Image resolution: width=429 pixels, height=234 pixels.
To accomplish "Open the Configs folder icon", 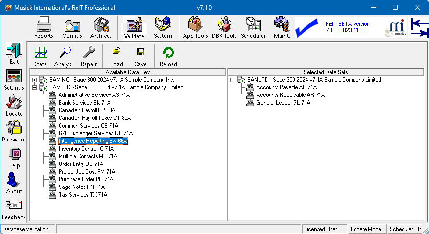I will 72,28.
